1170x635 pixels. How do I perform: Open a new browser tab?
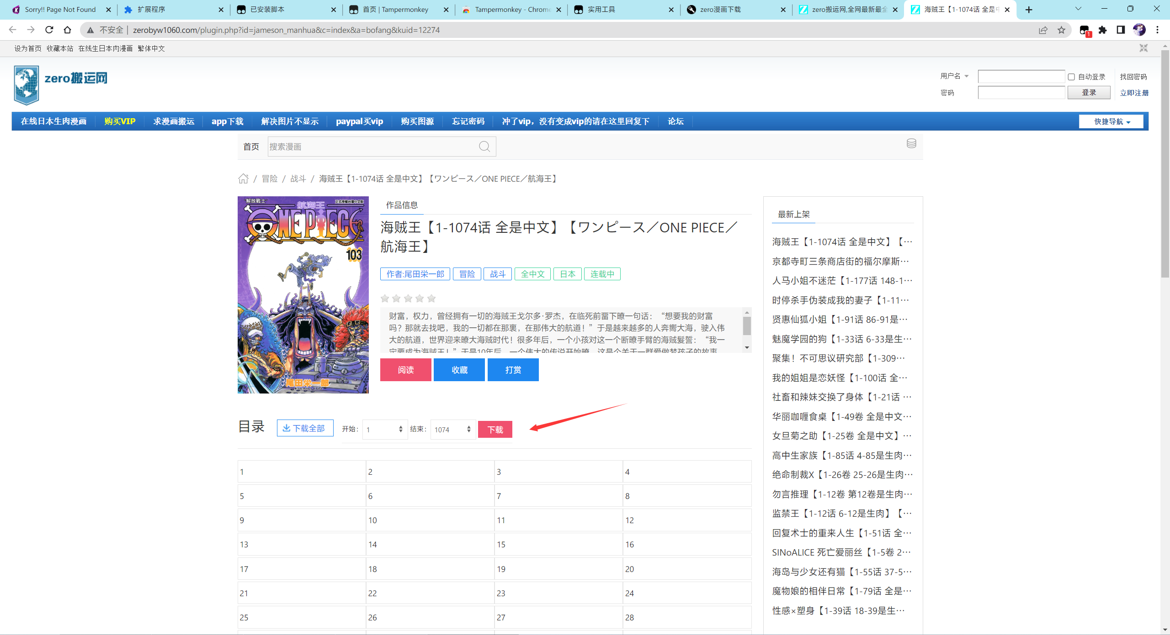point(1029,10)
